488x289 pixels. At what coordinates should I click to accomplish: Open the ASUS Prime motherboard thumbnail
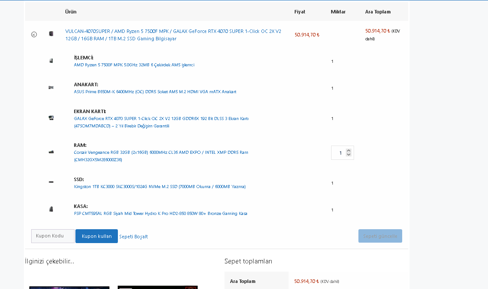pyautogui.click(x=51, y=88)
